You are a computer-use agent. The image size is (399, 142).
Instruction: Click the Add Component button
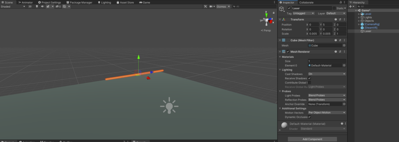(x=312, y=139)
